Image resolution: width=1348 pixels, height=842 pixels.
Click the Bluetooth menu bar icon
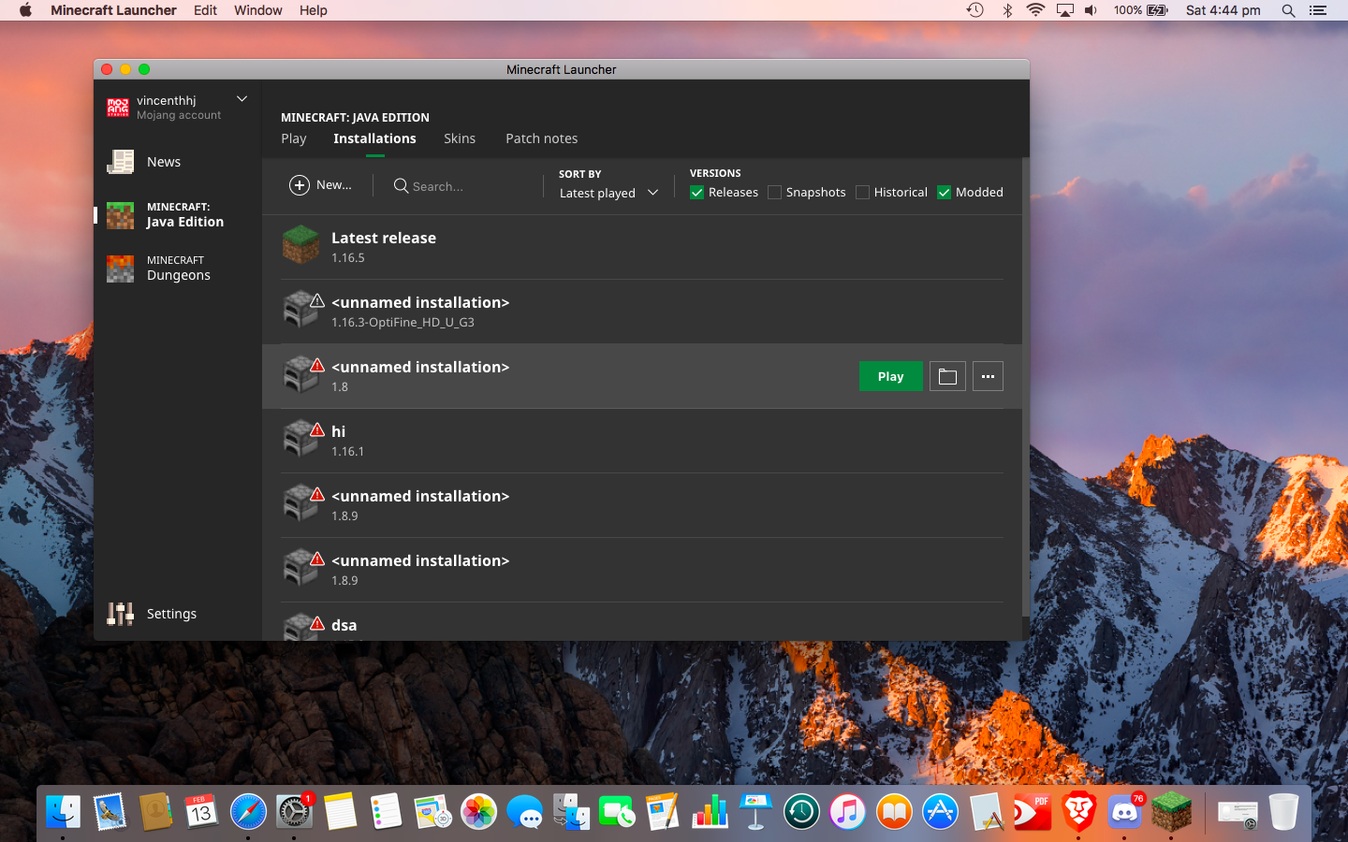coord(1007,10)
